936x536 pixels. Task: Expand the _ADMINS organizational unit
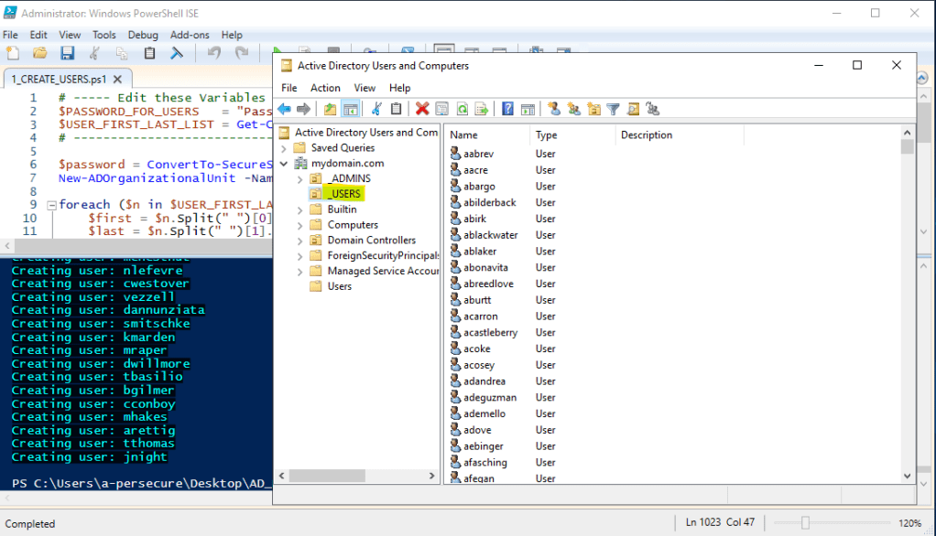[299, 178]
